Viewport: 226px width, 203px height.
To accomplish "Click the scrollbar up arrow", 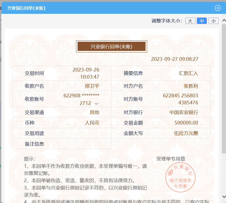I will pos(224,20).
